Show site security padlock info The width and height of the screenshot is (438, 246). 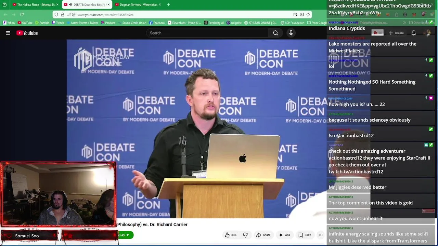[63, 15]
